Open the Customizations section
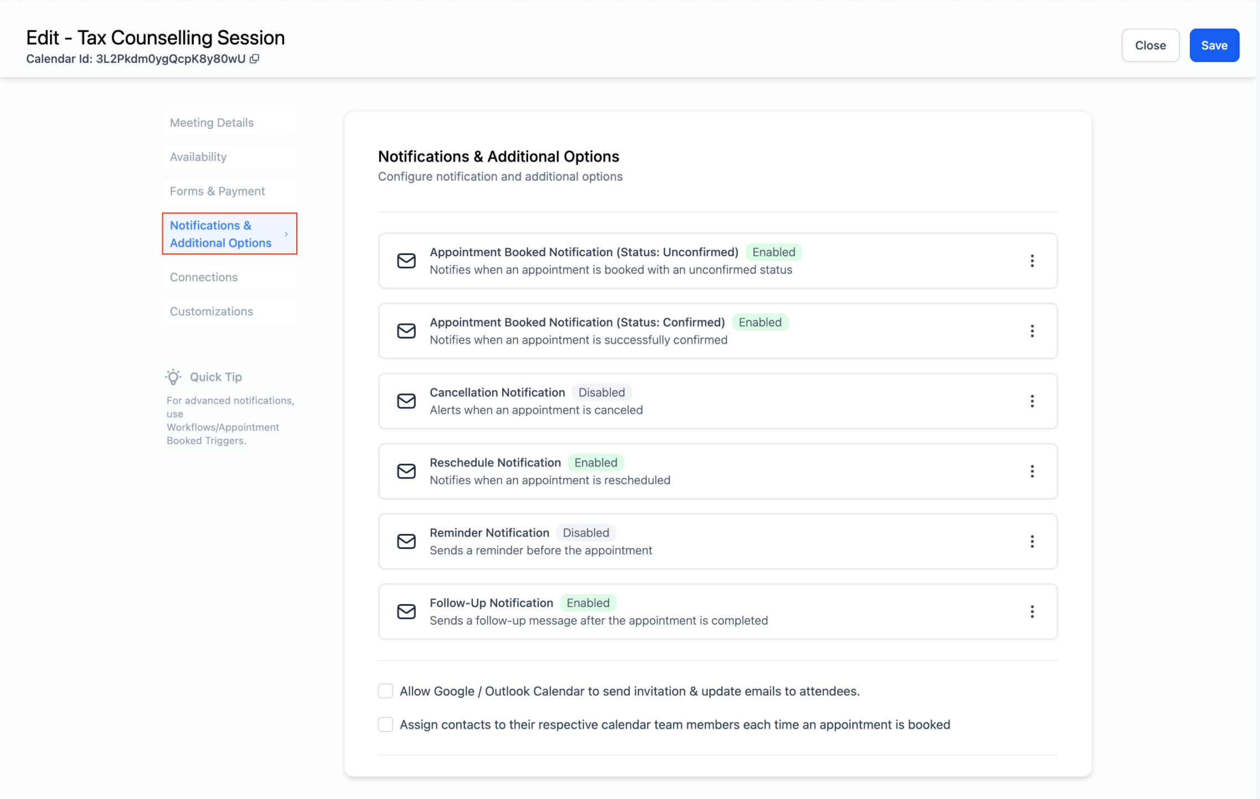 [211, 311]
